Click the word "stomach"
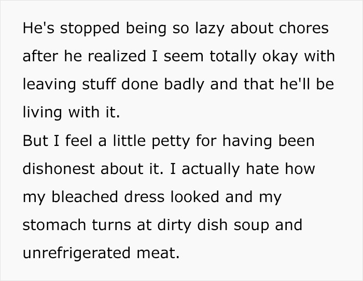The image size is (363, 281). 54,225
